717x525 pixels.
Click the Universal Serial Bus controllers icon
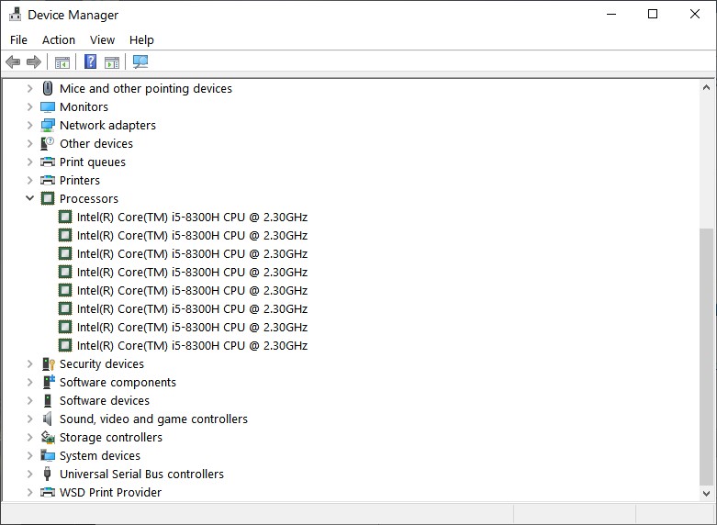point(48,475)
